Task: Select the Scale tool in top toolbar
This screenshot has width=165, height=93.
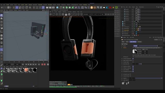Action: click(x=20, y=7)
